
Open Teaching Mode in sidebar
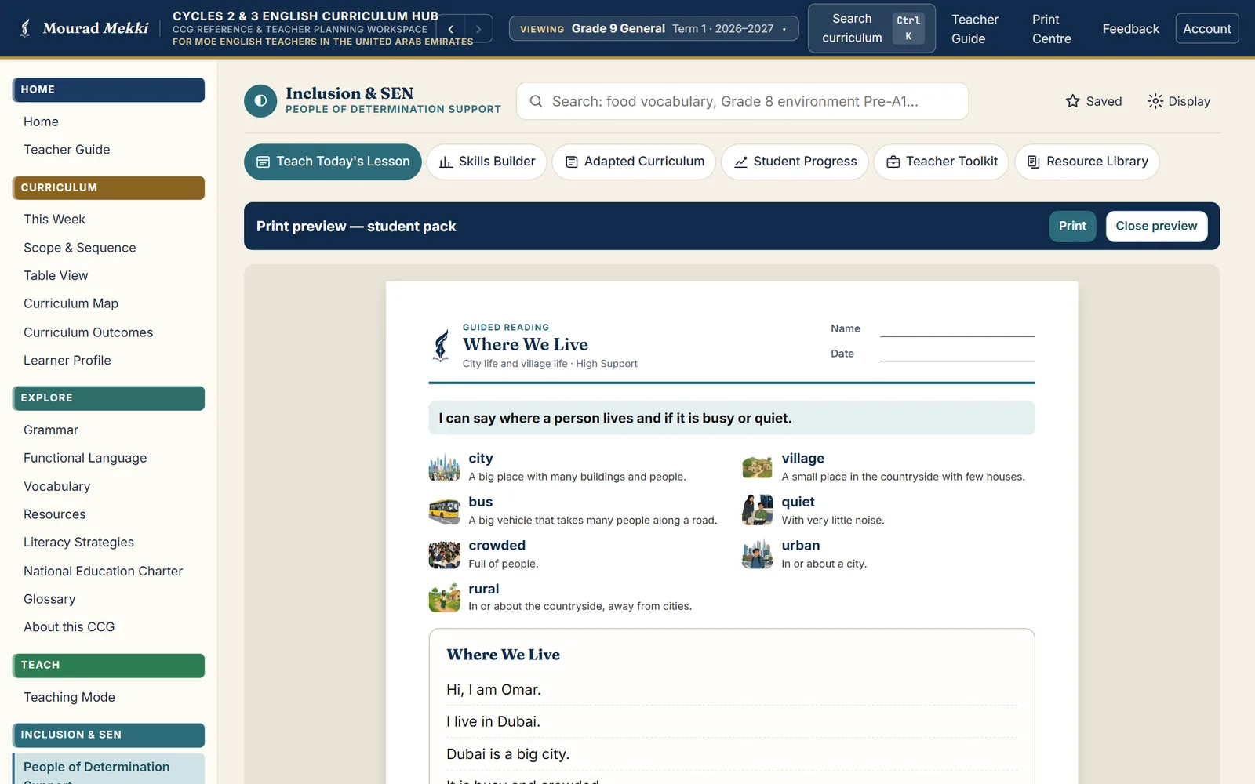pos(69,698)
